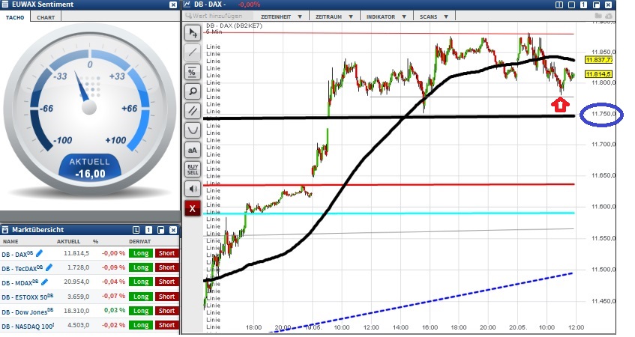
Task: Click the 1 icon in Marktübersicht header
Action: (x=148, y=230)
